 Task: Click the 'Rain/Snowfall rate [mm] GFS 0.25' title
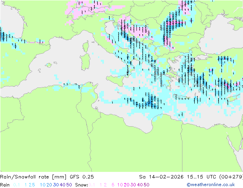(x=47, y=177)
